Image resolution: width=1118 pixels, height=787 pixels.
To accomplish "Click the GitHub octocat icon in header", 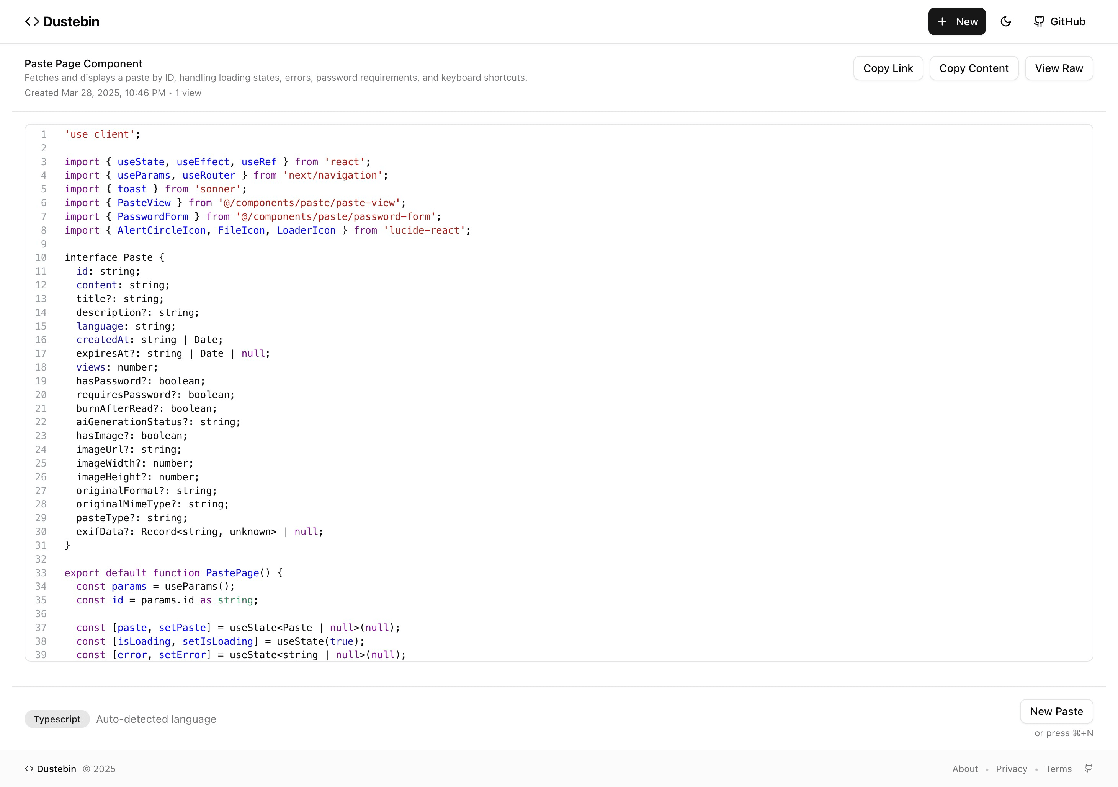I will (1039, 21).
